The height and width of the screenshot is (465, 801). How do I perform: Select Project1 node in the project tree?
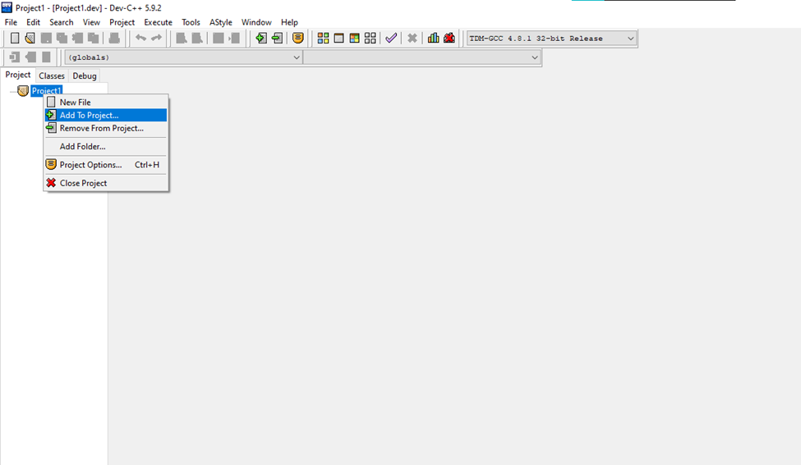click(46, 91)
